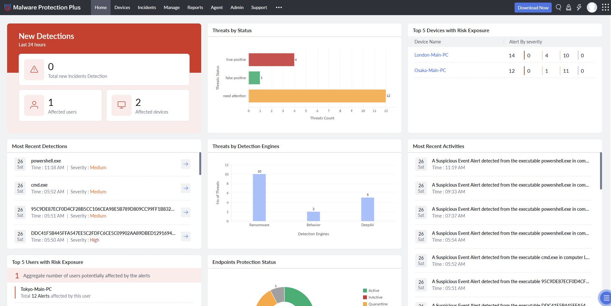Open the floating menu button at bottom right

pos(606,298)
